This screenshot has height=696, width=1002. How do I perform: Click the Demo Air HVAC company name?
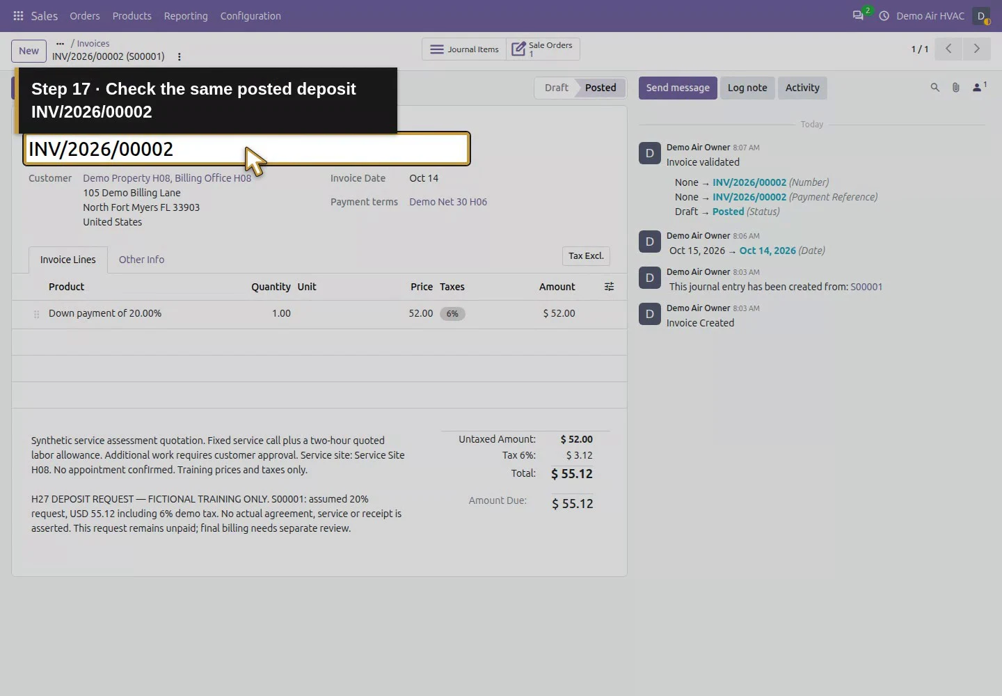tap(930, 15)
